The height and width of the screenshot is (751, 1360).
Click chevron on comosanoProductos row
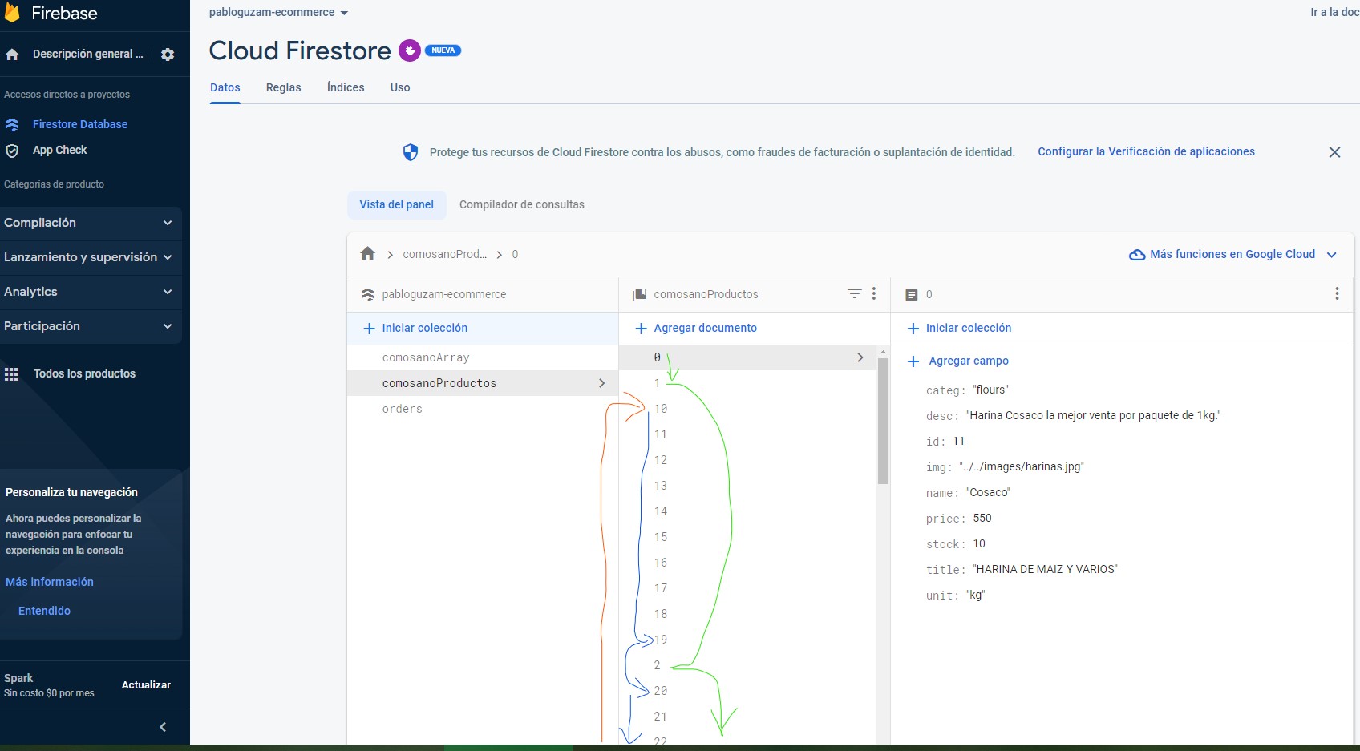602,383
